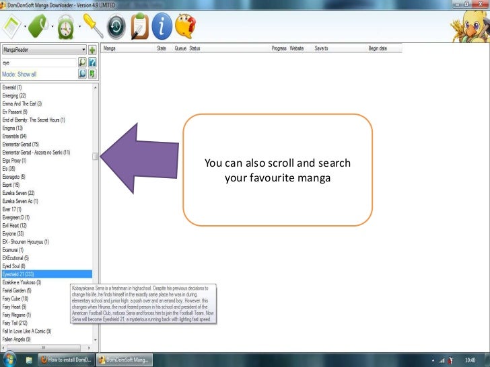Select 'Eyed Soul (8)' entry
The image size is (490, 367).
tap(13, 266)
